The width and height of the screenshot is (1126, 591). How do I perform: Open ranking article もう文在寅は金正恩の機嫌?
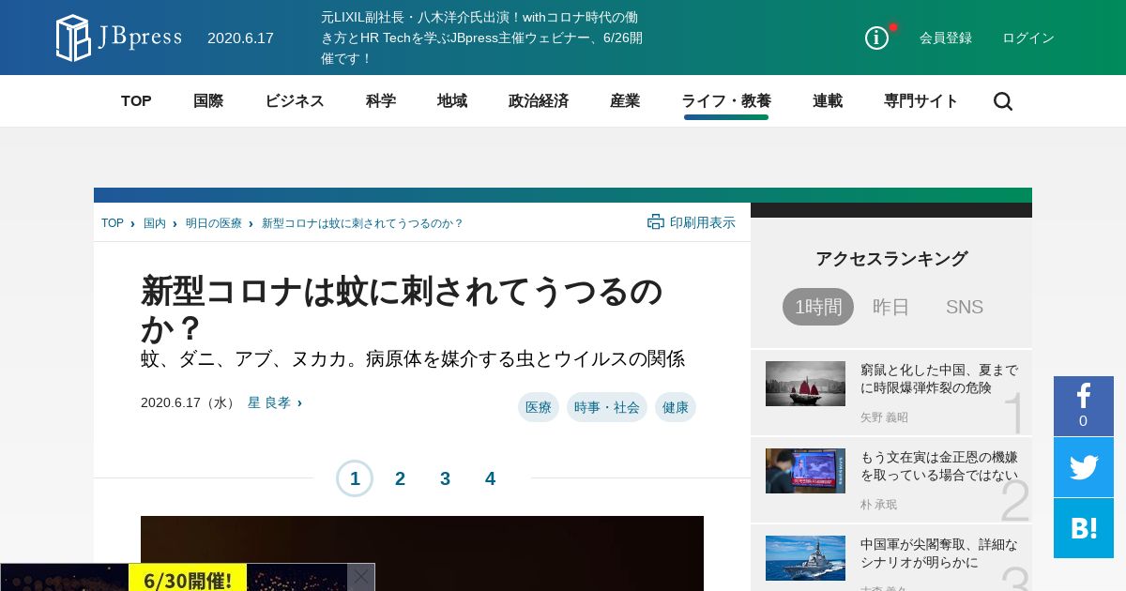click(939, 466)
